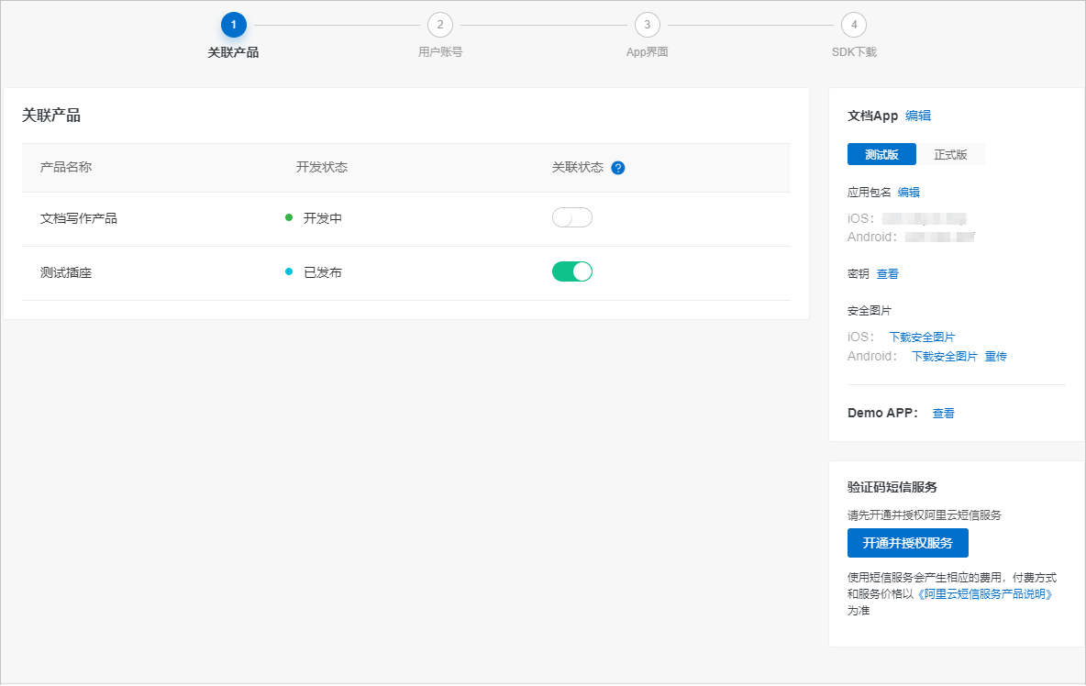This screenshot has height=686, width=1086.
Task: Switch to 测试版 tab
Action: click(x=881, y=154)
